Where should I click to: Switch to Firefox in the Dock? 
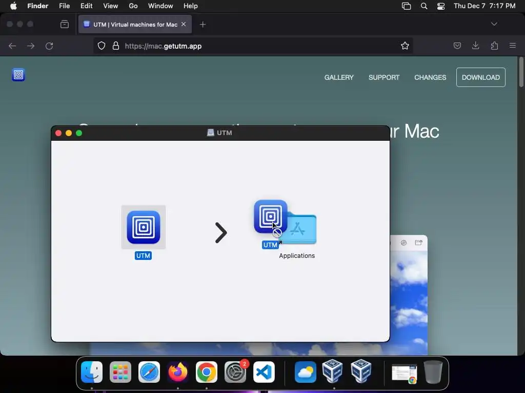coord(178,372)
